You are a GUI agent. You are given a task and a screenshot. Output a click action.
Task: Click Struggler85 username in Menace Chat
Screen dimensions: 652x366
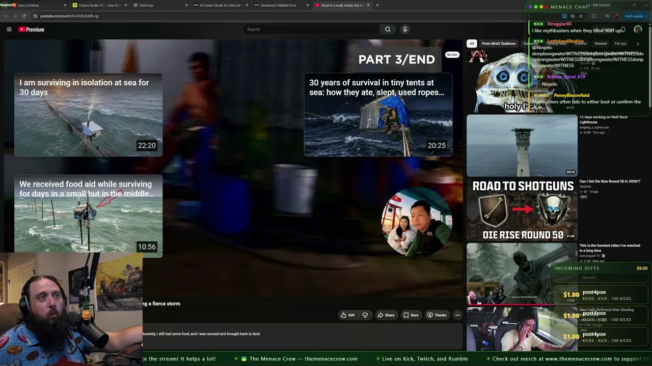pyautogui.click(x=559, y=24)
